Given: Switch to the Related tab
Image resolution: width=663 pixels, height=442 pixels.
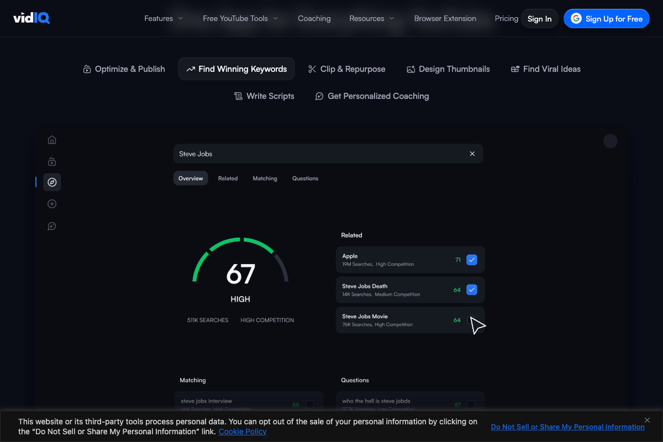Looking at the screenshot, I should (x=228, y=178).
